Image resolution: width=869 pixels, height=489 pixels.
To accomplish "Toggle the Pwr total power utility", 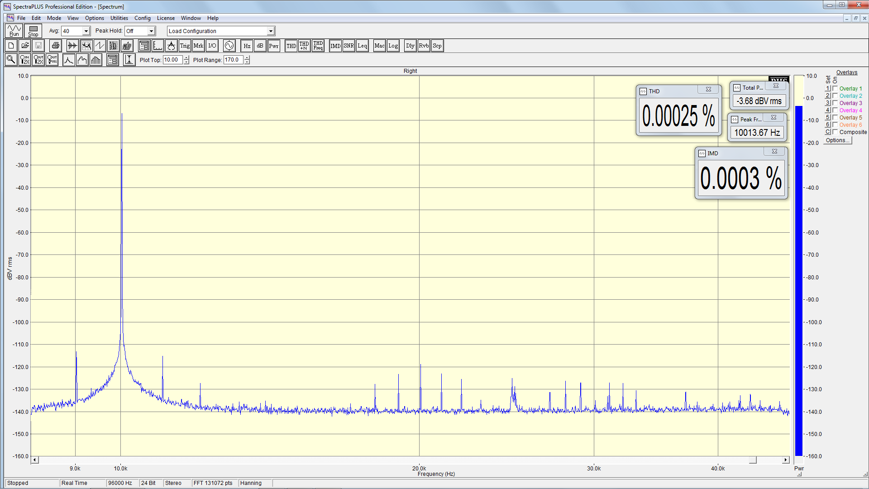I will [273, 46].
